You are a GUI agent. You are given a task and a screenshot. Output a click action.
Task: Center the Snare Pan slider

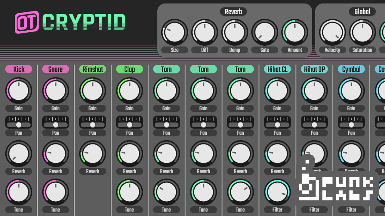[x=55, y=122]
